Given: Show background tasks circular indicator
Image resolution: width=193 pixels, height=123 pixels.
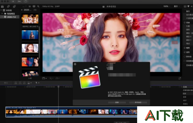Looking at the screenshot, I should [26, 1].
